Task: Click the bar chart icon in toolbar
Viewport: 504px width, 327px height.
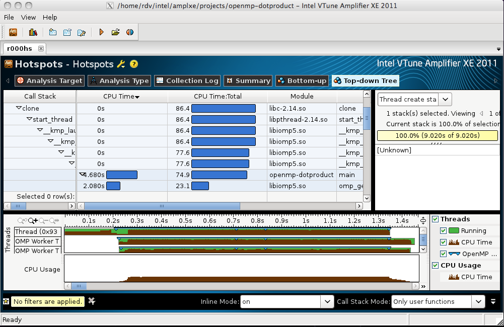Action: [x=33, y=32]
